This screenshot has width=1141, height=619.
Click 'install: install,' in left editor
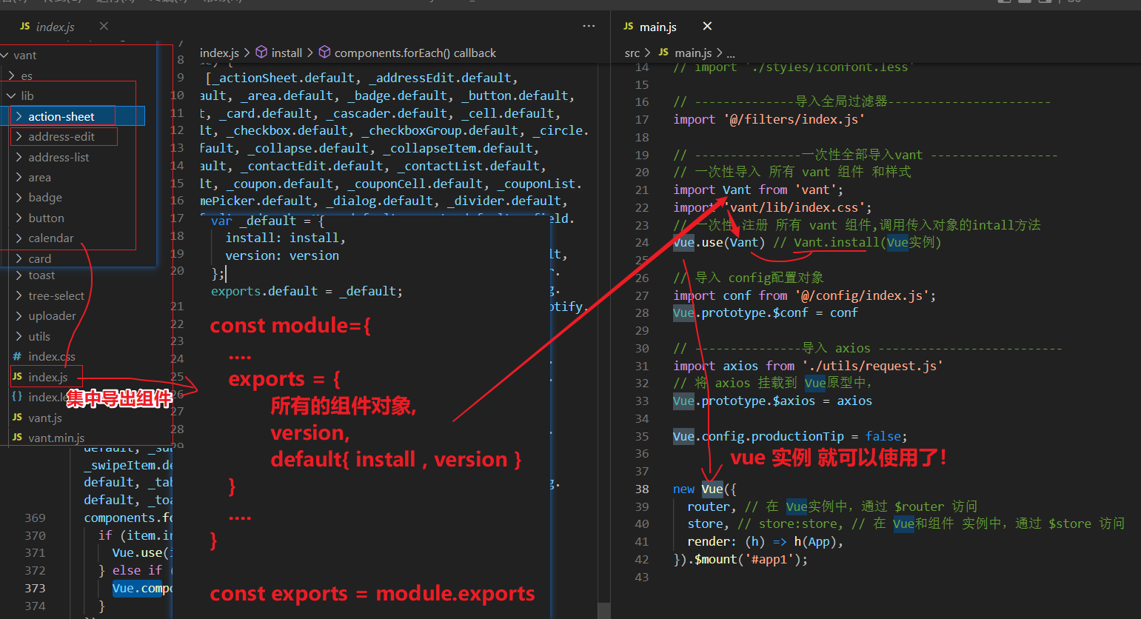coord(285,238)
